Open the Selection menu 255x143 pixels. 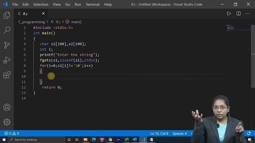pos(41,4)
